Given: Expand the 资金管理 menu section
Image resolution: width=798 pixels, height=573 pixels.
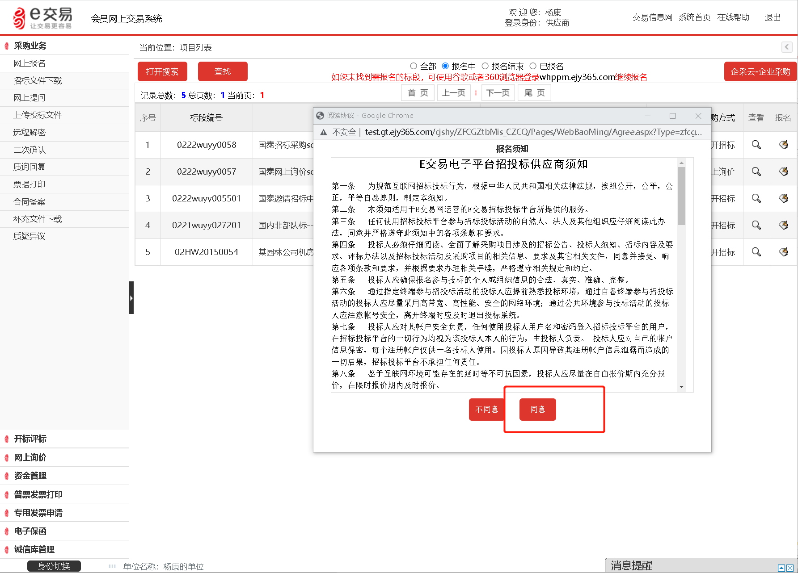Looking at the screenshot, I should point(64,476).
